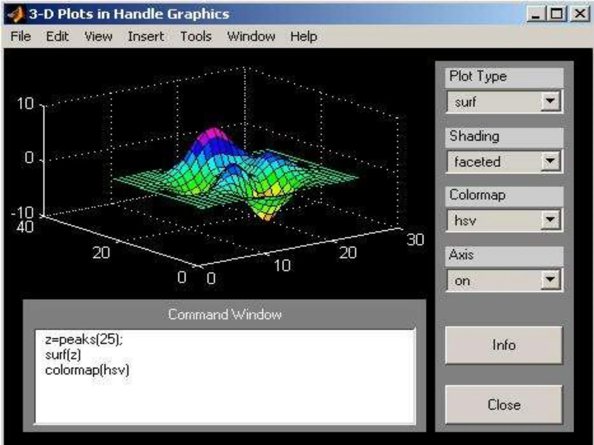The image size is (594, 445).
Task: Open the Help menu
Action: (x=304, y=37)
